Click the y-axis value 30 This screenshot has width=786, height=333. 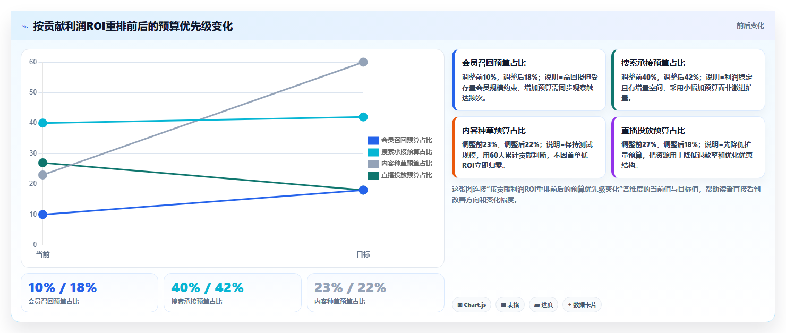point(33,153)
